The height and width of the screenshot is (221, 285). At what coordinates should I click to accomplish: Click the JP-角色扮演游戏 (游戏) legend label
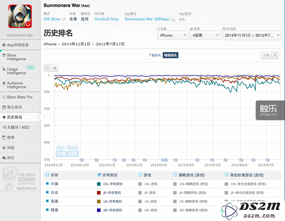coord(247,193)
